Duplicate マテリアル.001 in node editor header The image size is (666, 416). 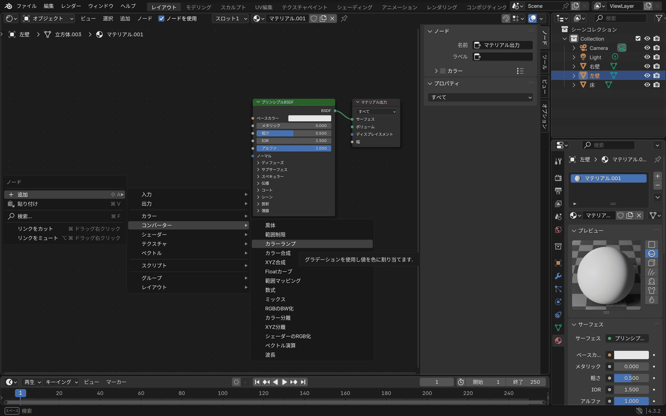[323, 18]
